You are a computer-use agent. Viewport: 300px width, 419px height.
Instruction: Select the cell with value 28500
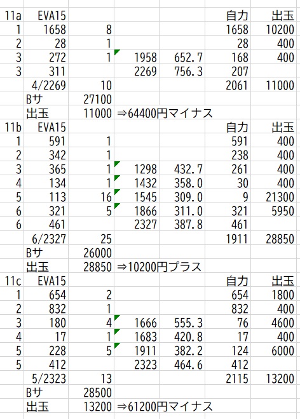[92, 392]
